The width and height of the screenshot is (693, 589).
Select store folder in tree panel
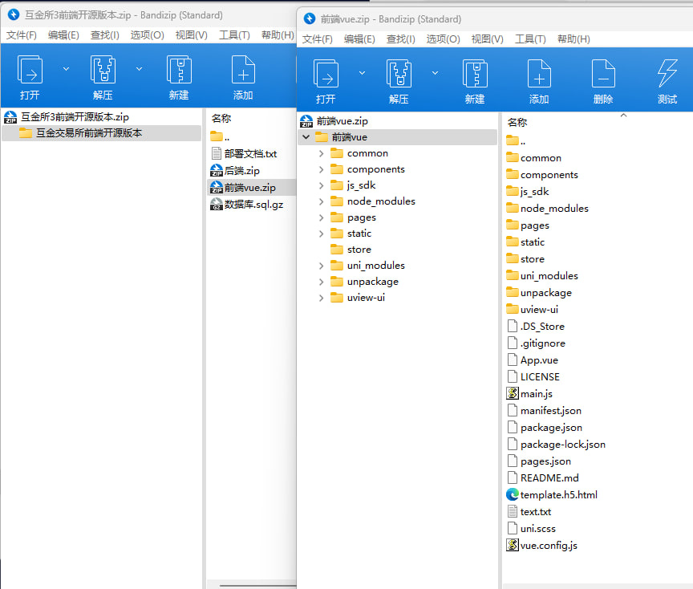point(351,250)
